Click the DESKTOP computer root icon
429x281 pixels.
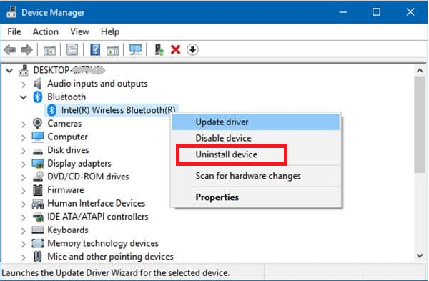click(24, 70)
